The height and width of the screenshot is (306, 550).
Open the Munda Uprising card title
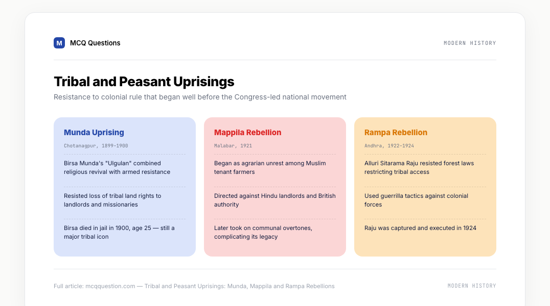(x=94, y=132)
